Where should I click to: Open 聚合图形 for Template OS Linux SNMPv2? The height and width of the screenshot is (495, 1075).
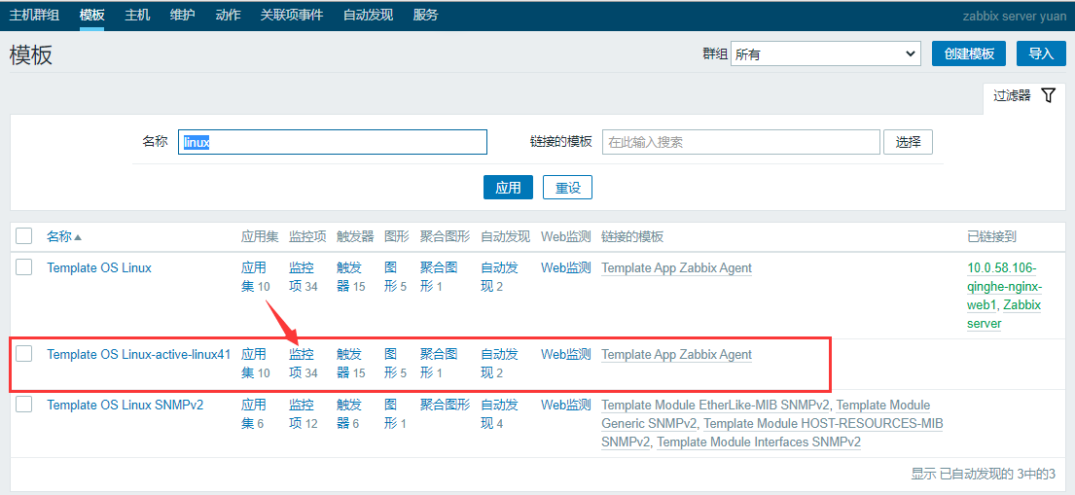pos(445,406)
